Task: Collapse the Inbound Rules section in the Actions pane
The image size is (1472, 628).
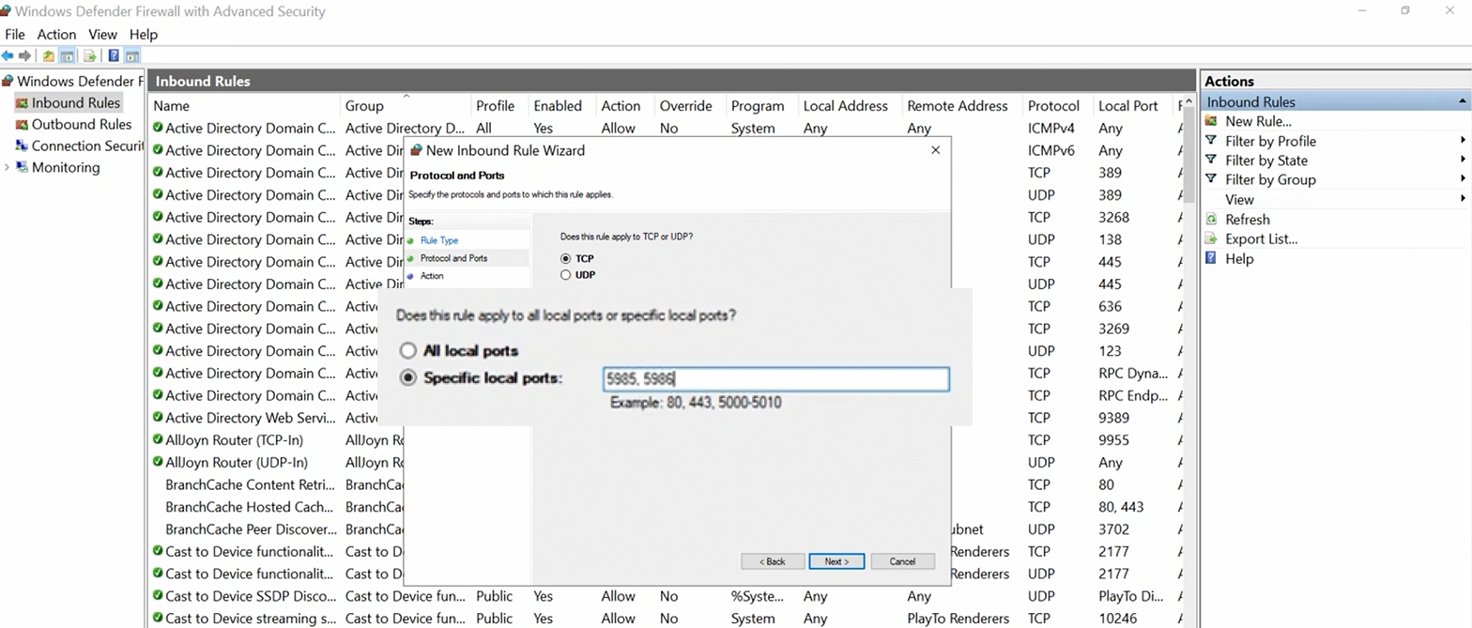Action: (1463, 101)
